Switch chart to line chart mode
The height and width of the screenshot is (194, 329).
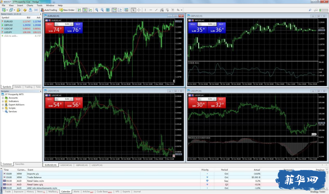tap(90, 10)
